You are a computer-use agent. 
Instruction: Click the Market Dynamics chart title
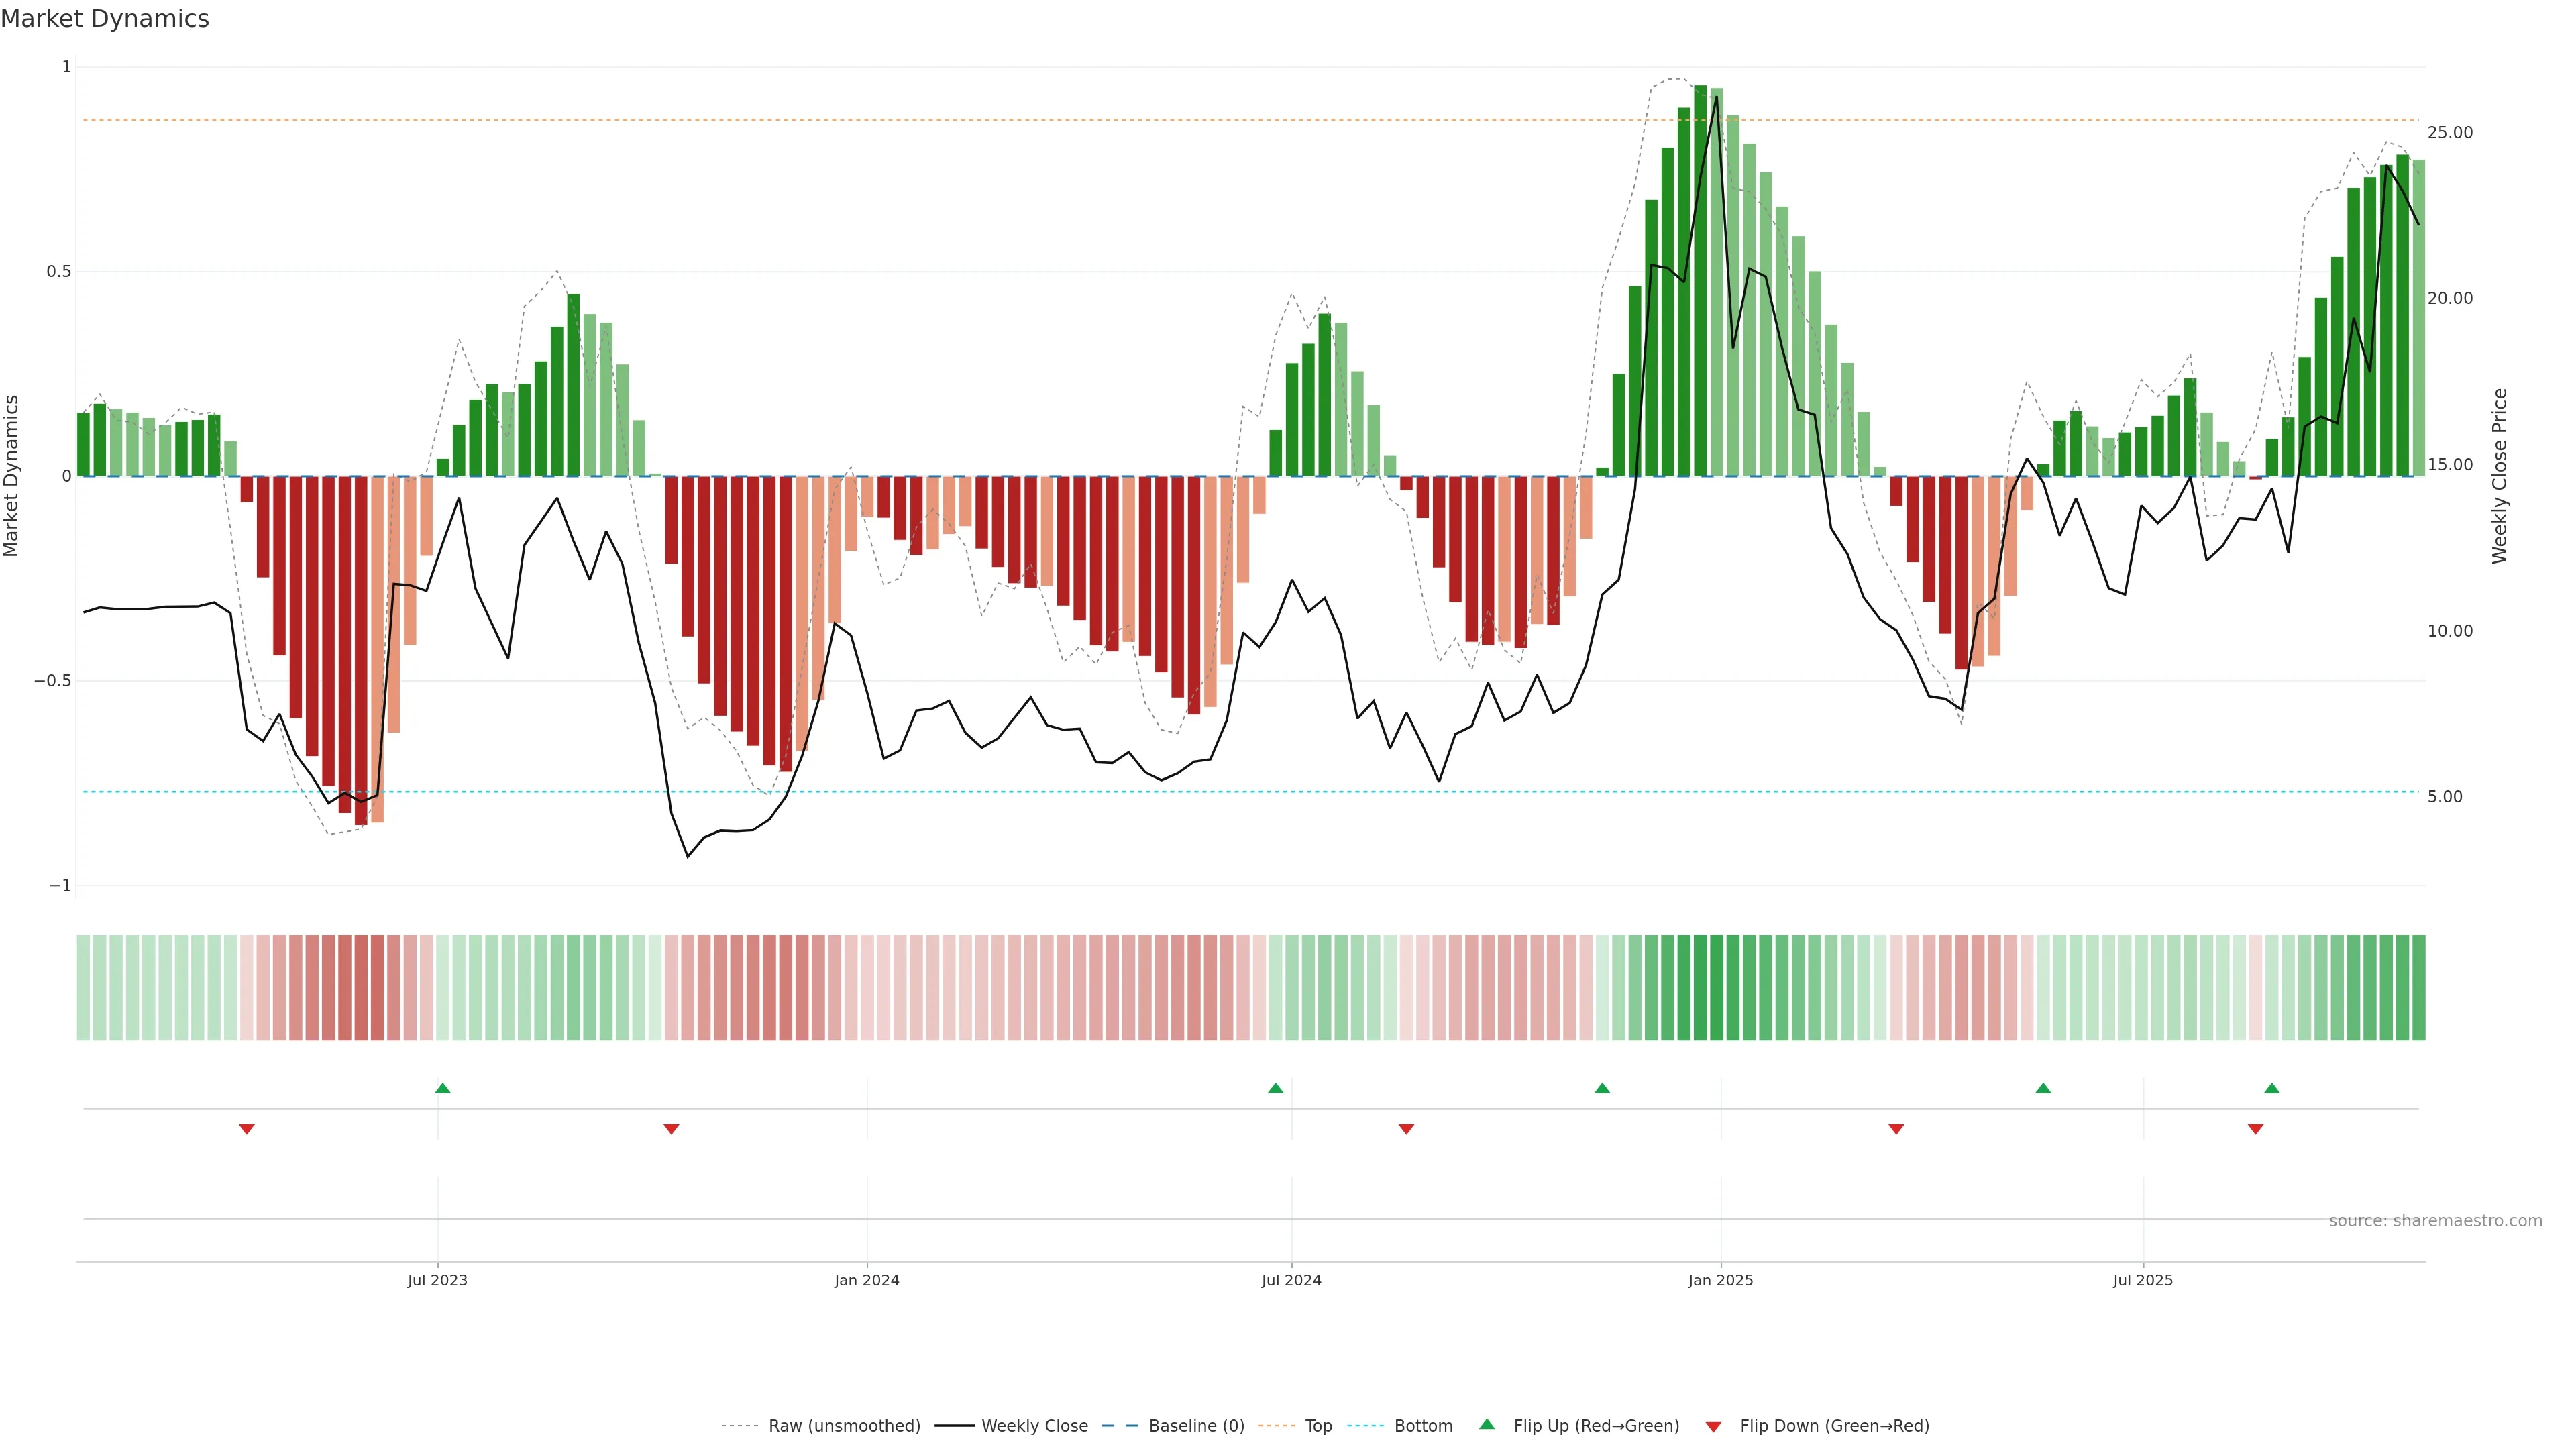pyautogui.click(x=105, y=19)
